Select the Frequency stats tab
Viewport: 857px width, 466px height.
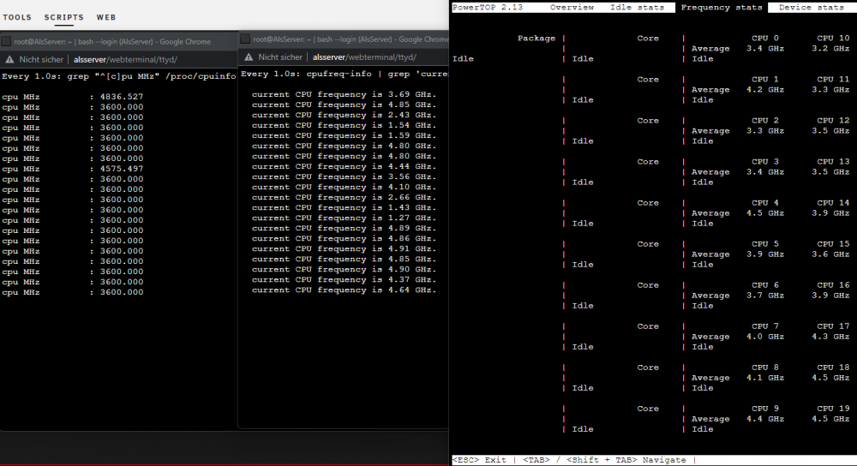722,8
